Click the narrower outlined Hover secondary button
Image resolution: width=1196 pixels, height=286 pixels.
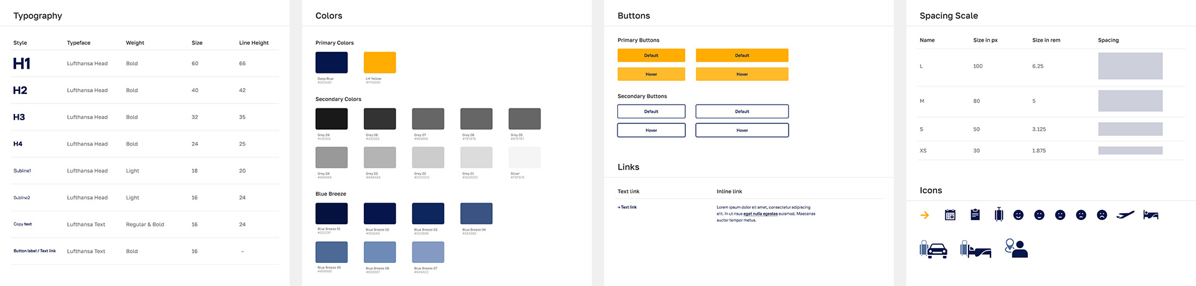click(x=651, y=130)
